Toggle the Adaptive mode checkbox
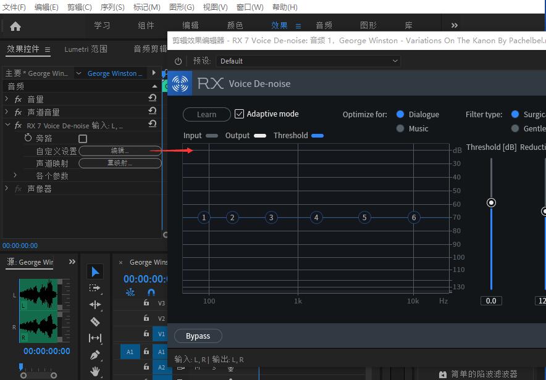Screen dimensions: 546x380 239,114
